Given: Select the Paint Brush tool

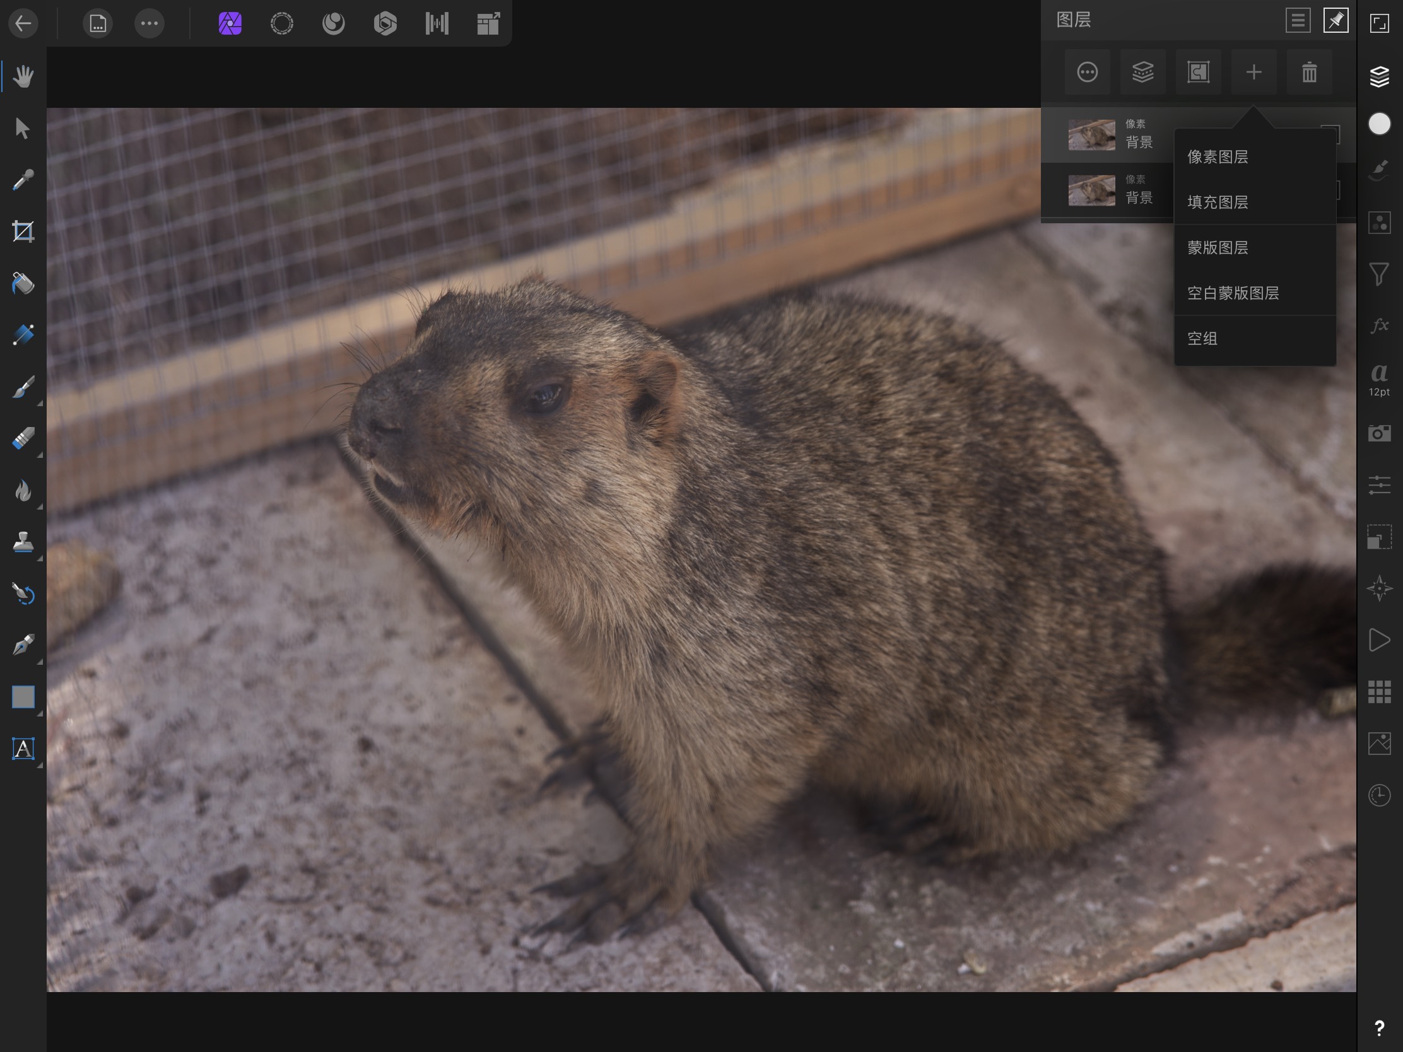Looking at the screenshot, I should pos(23,387).
